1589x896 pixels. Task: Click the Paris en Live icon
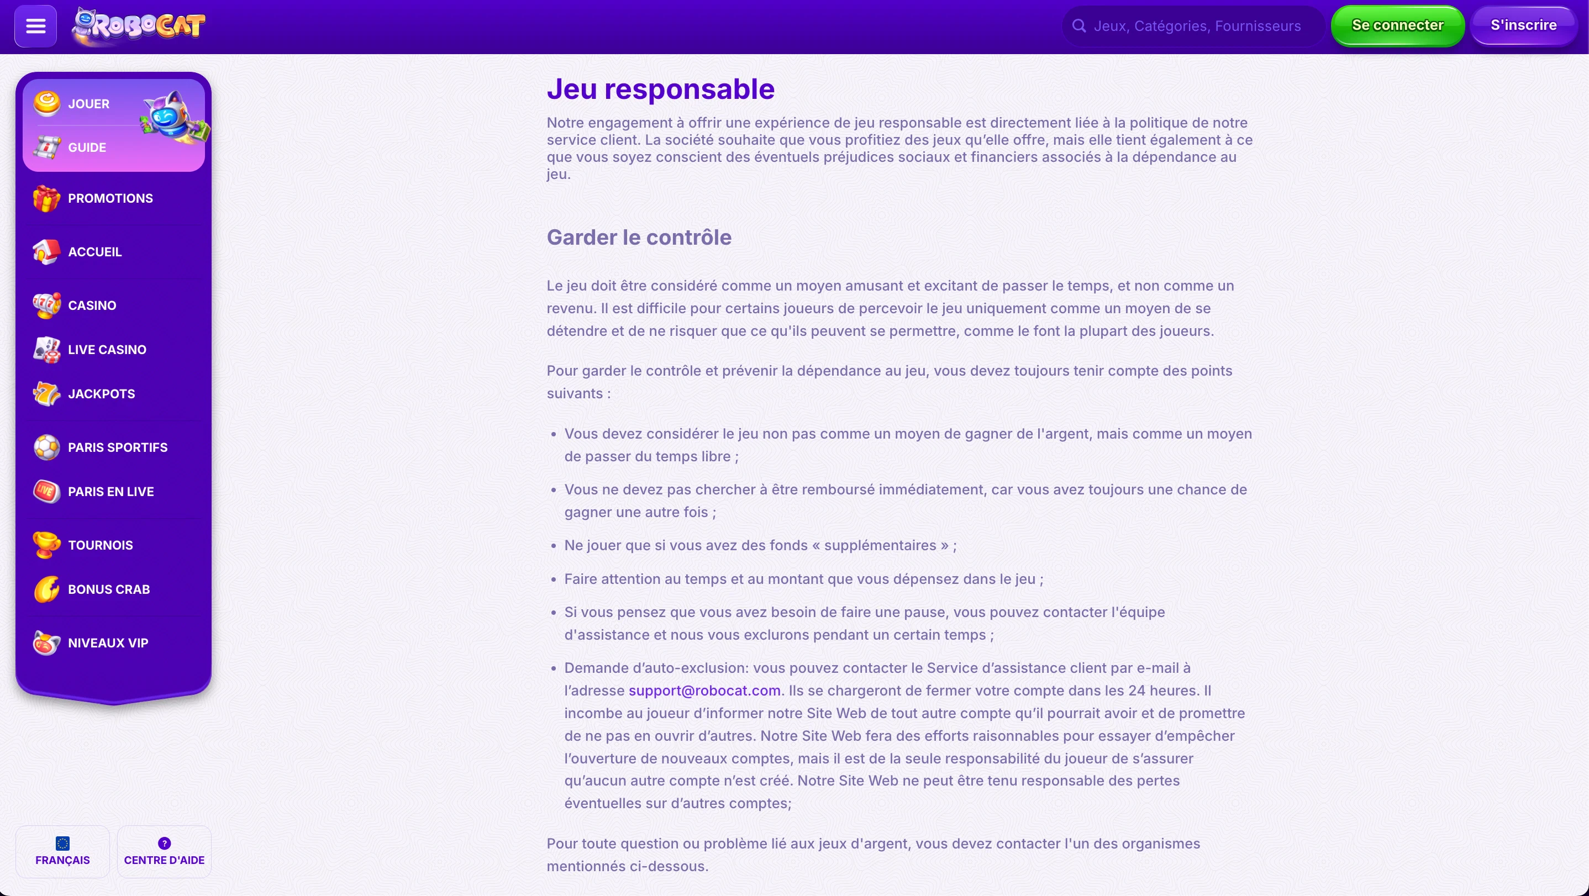coord(47,492)
